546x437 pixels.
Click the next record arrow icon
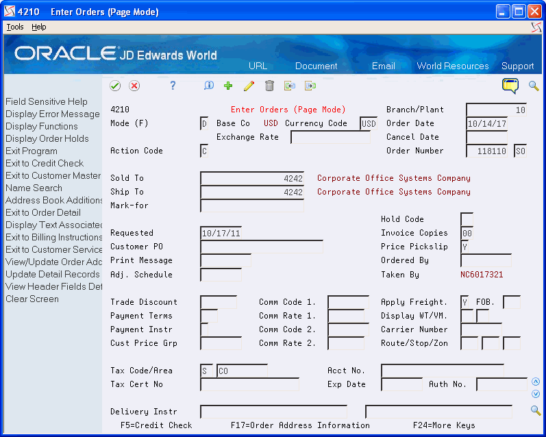(310, 86)
